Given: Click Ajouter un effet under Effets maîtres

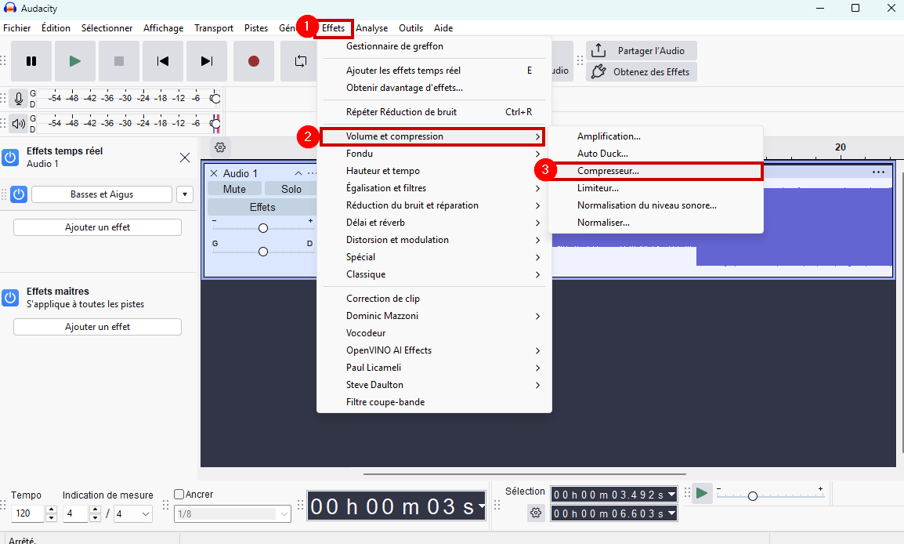Looking at the screenshot, I should (97, 327).
